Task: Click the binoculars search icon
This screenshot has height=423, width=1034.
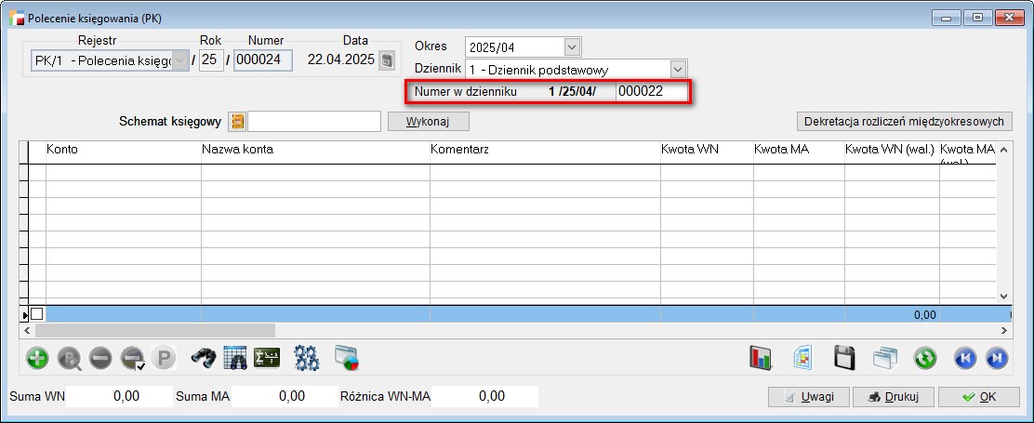Action: (204, 358)
